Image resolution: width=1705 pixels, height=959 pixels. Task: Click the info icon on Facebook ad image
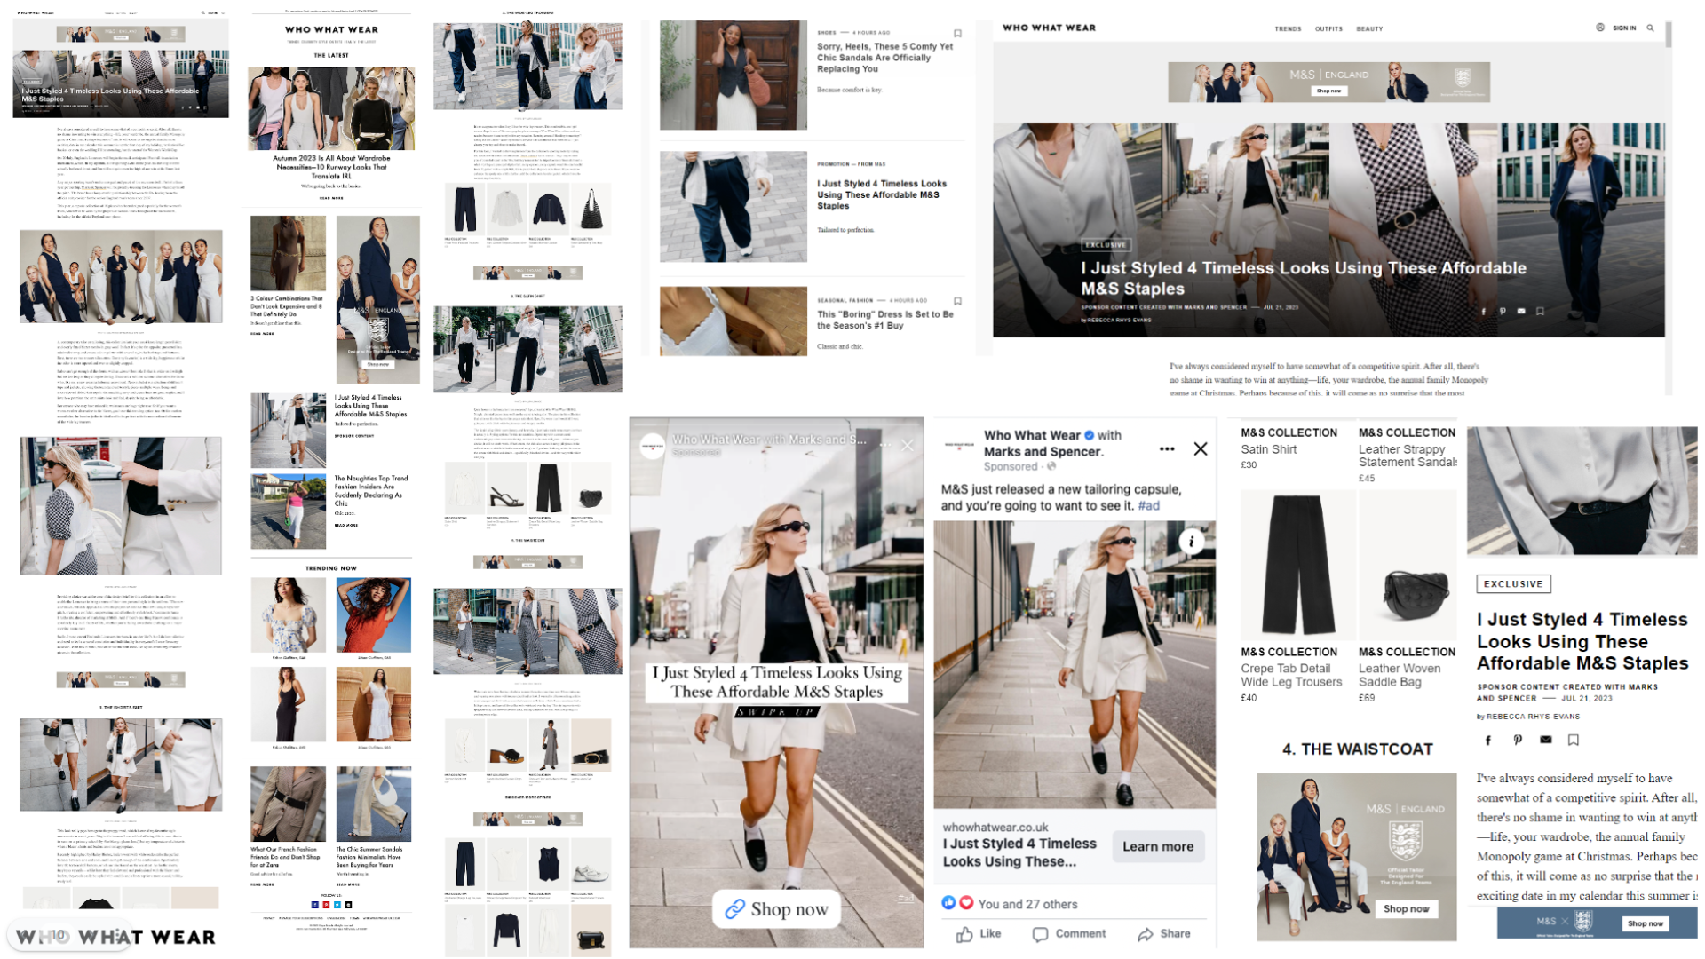[x=1191, y=542]
